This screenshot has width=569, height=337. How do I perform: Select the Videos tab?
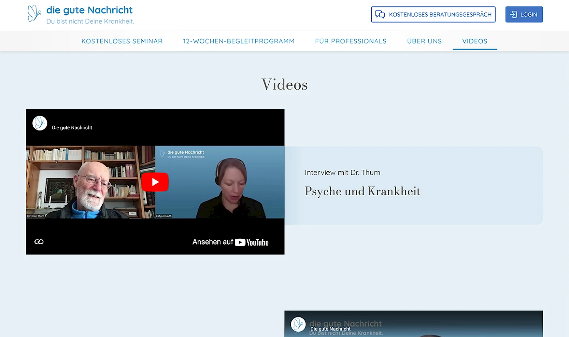pyautogui.click(x=475, y=41)
